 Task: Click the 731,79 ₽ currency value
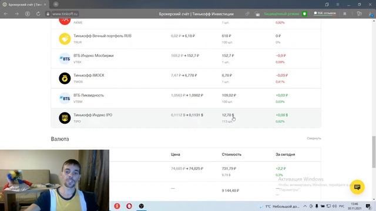pos(229,169)
